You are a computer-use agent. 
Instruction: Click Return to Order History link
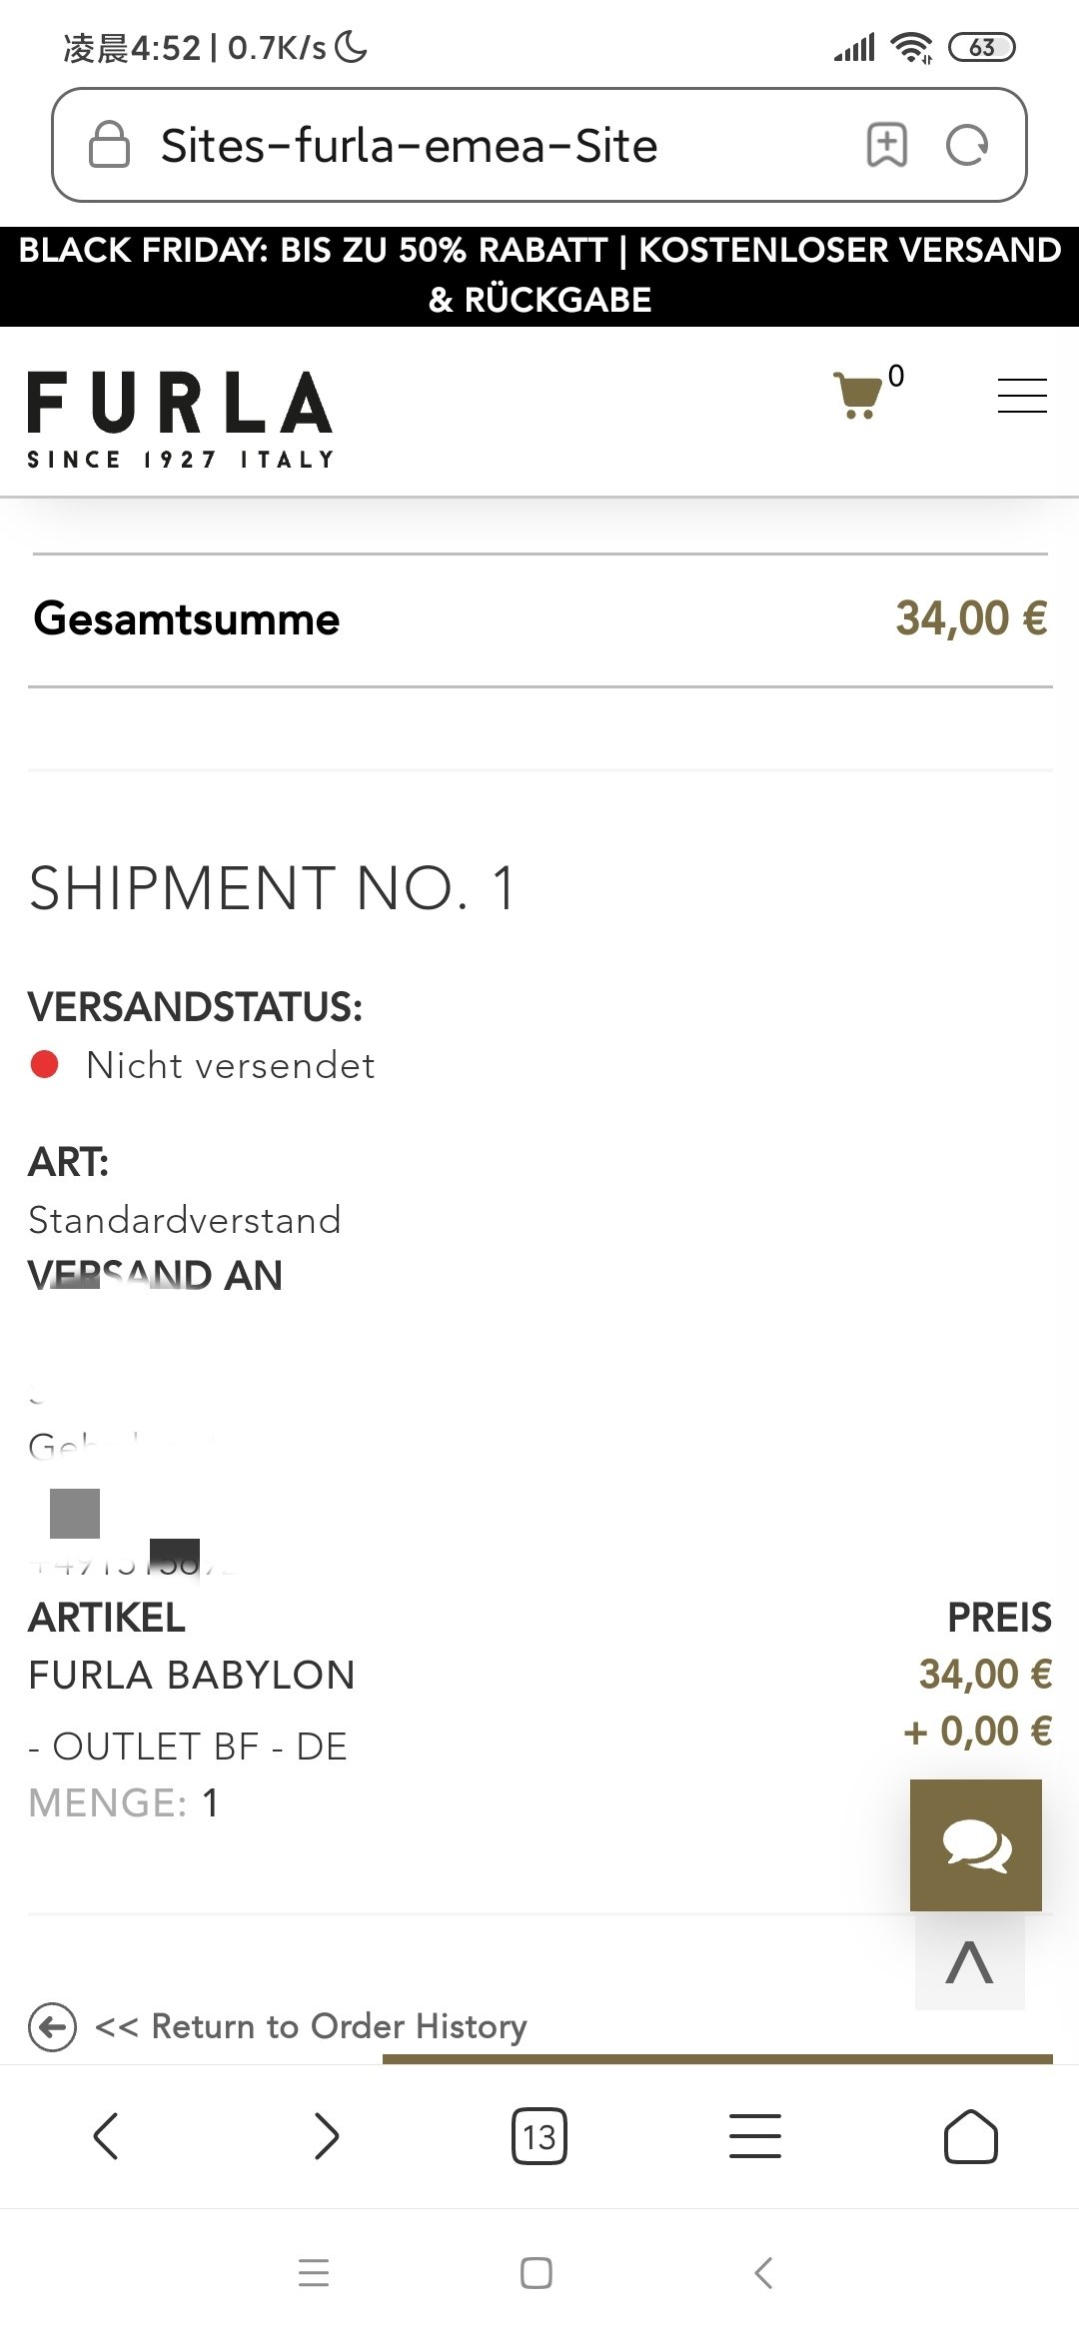tap(311, 2026)
